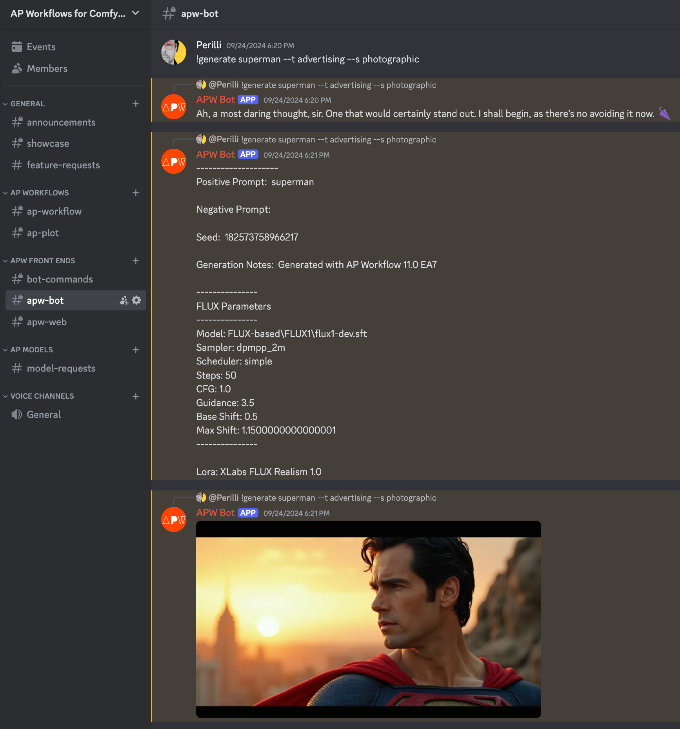680x729 pixels.
Task: Collapse the GENERAL category
Action: [x=27, y=104]
